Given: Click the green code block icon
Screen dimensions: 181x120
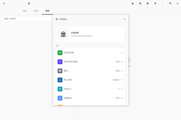Looking at the screenshot, I should coord(60,53).
